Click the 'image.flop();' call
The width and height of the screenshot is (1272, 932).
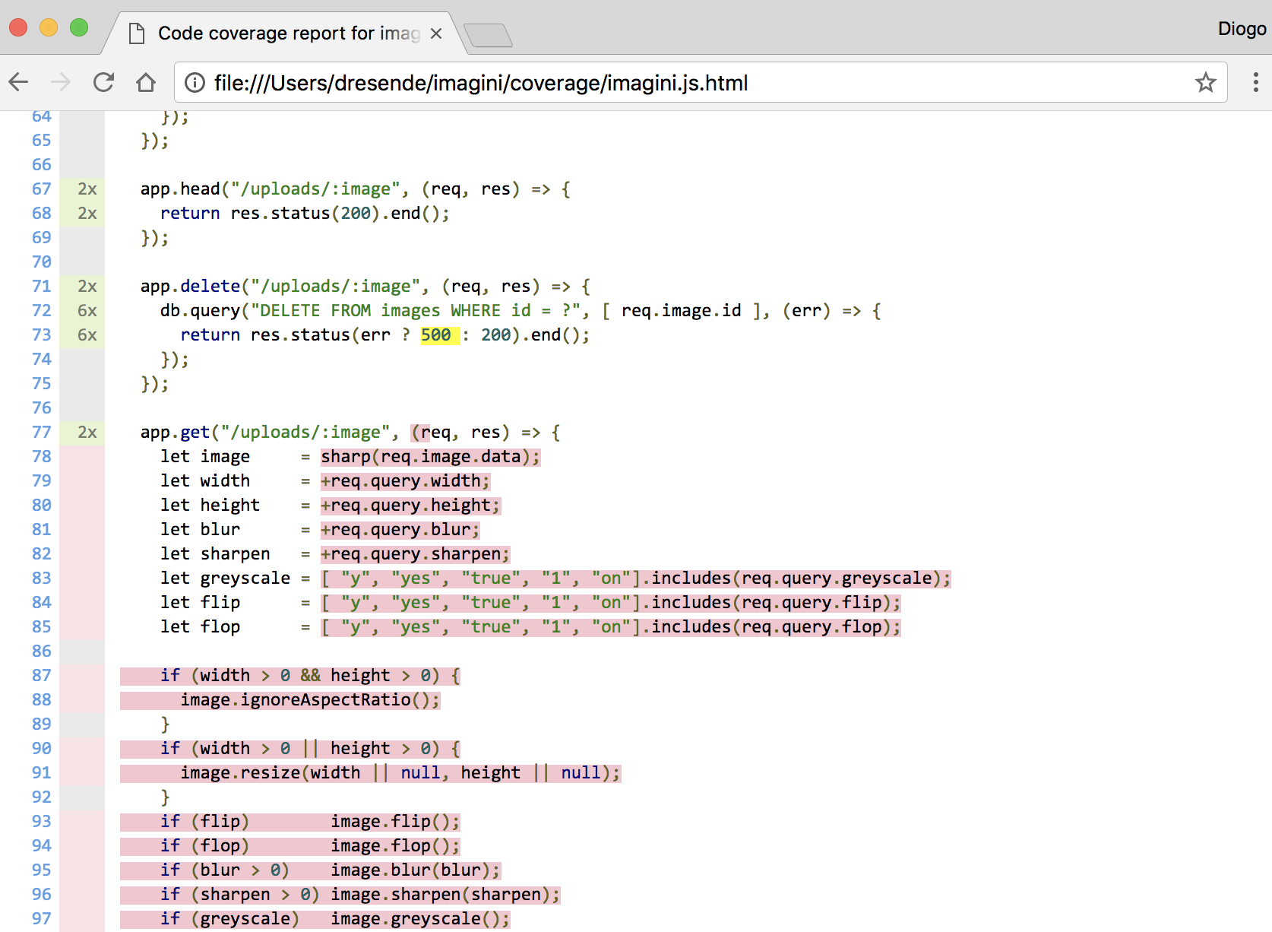(395, 846)
